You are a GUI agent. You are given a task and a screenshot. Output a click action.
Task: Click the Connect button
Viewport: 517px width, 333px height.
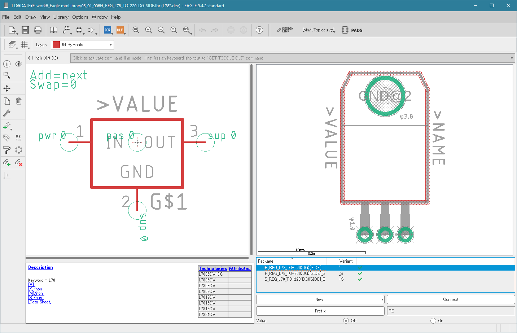[451, 299]
